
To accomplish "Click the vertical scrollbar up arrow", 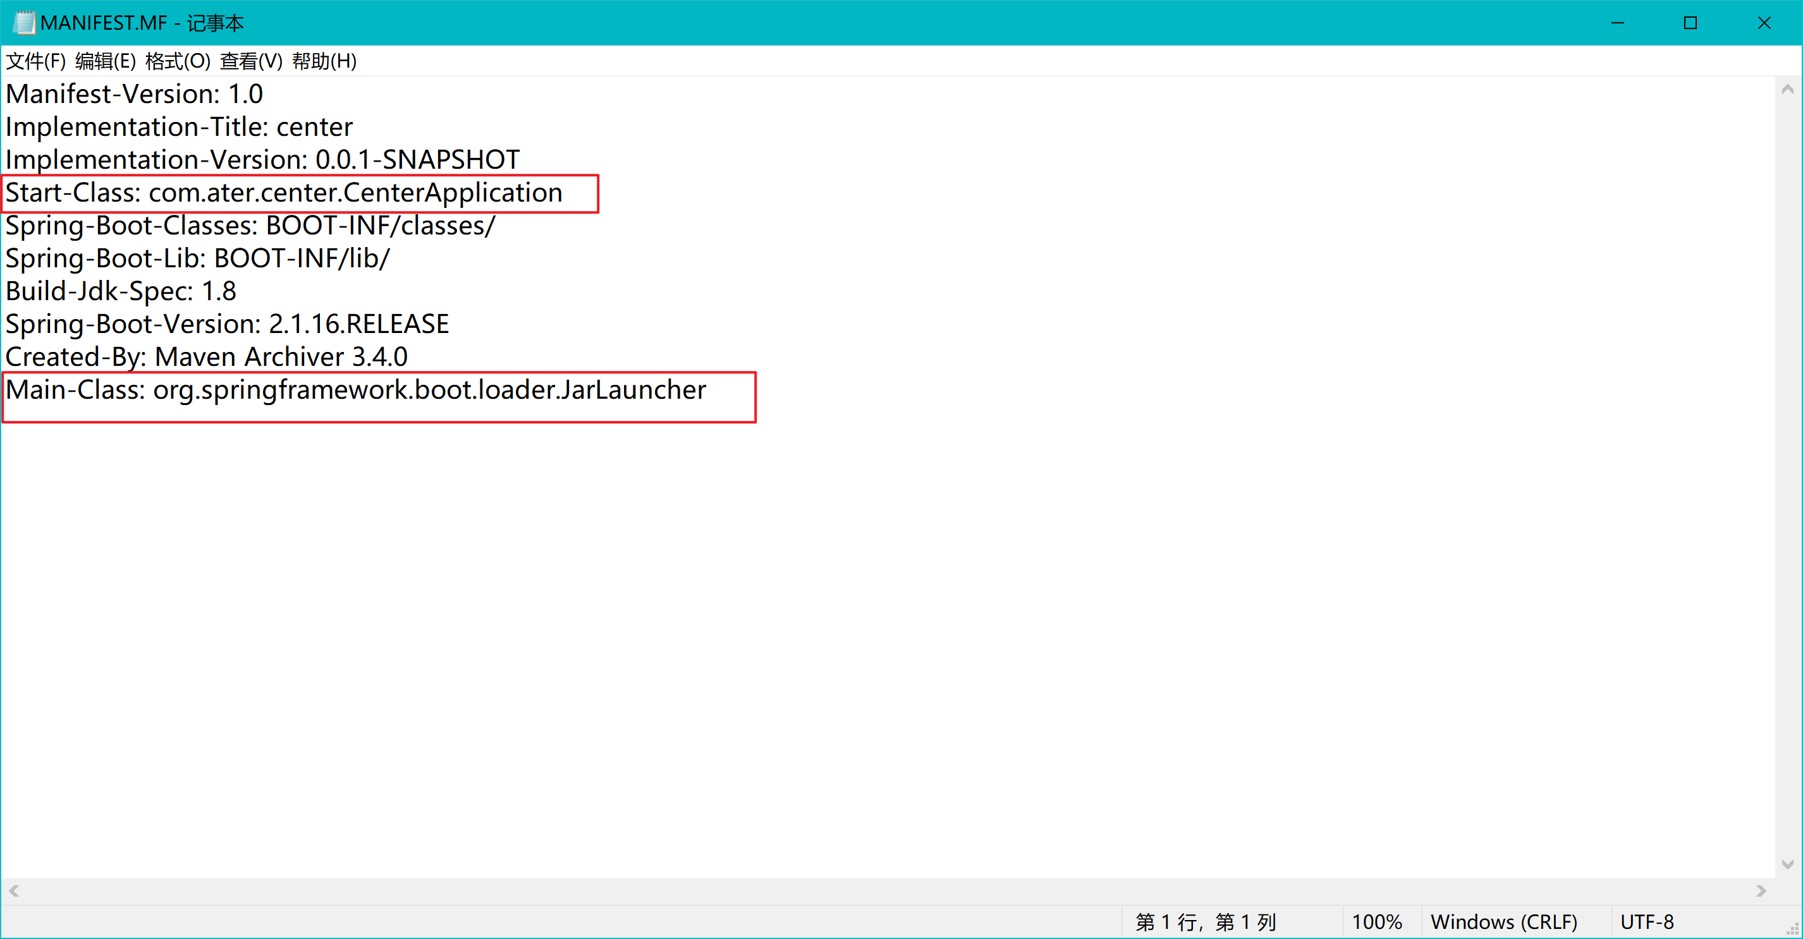I will pyautogui.click(x=1787, y=90).
